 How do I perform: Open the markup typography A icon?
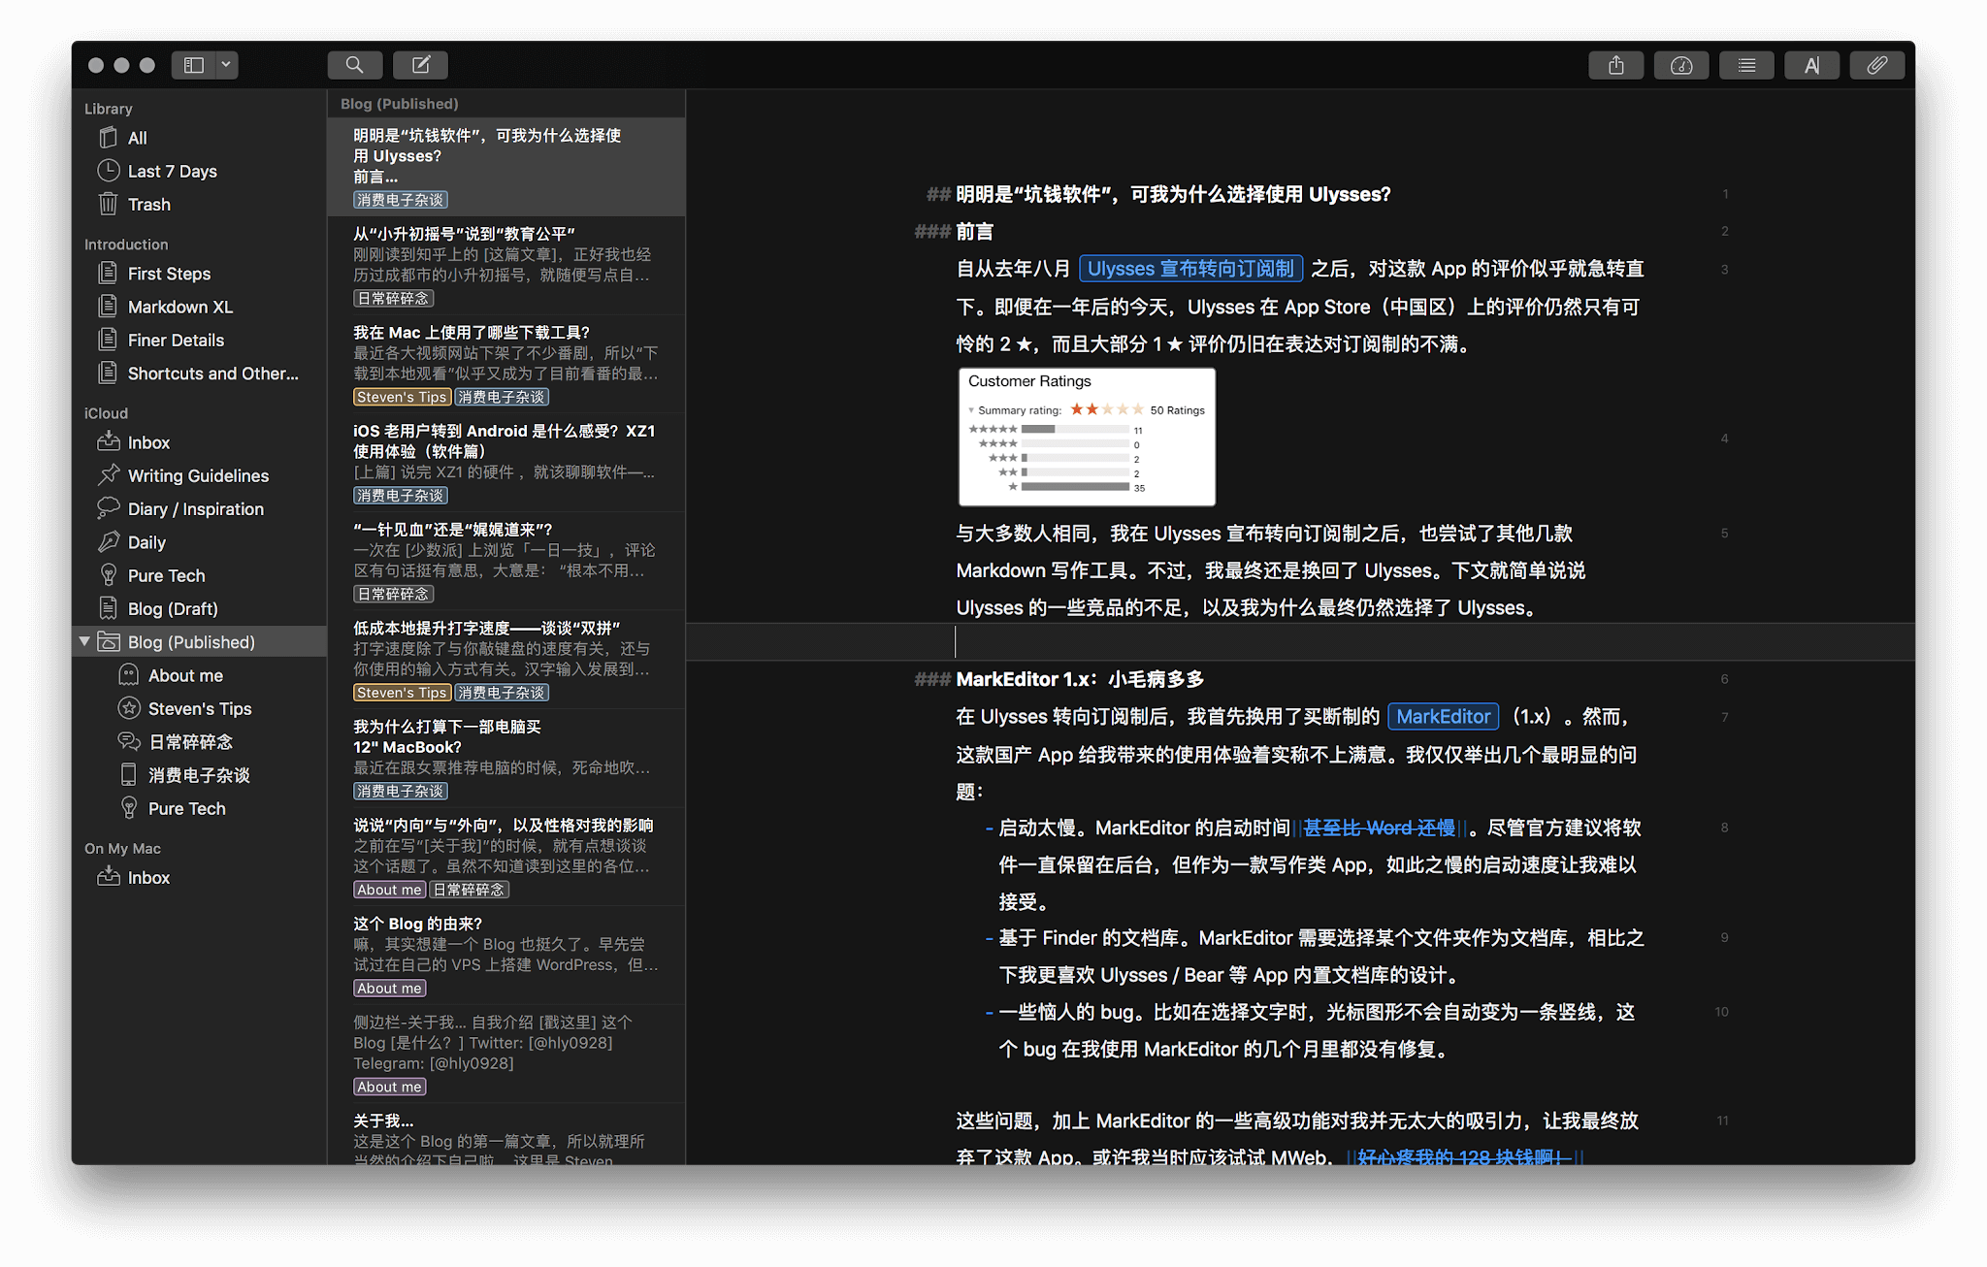1811,65
